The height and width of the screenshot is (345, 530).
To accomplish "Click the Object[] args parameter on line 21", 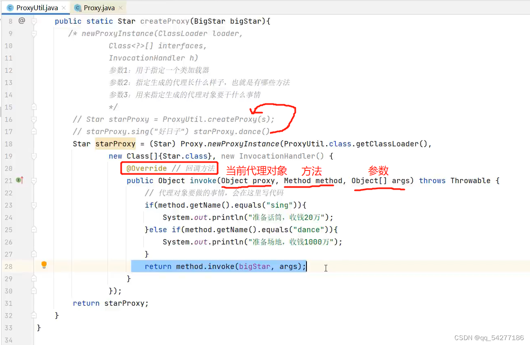I will (380, 181).
